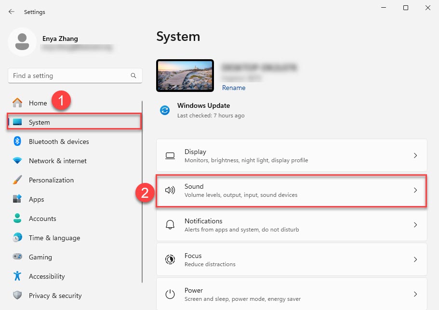Click the search magnifier icon
The height and width of the screenshot is (310, 439).
coord(133,76)
